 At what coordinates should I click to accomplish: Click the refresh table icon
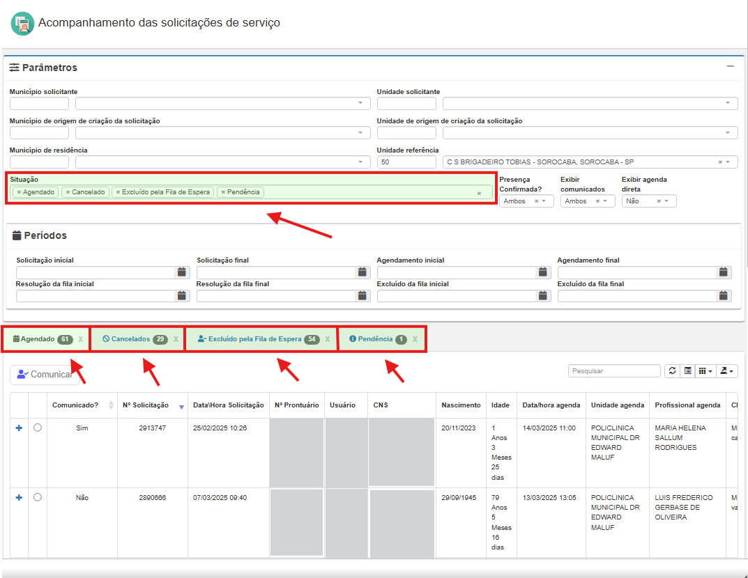pos(672,371)
